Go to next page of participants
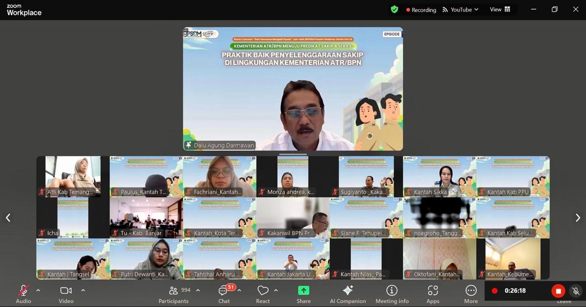 point(578,218)
